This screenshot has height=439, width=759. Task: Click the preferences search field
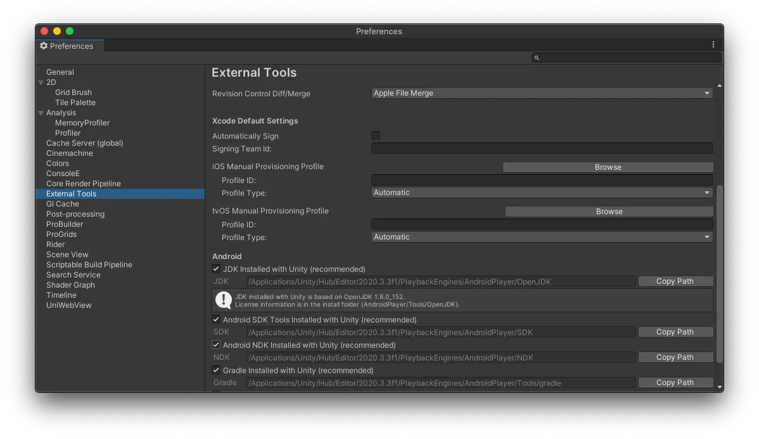point(627,58)
